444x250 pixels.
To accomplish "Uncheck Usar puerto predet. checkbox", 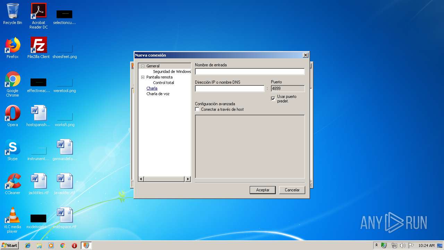I will point(273,99).
